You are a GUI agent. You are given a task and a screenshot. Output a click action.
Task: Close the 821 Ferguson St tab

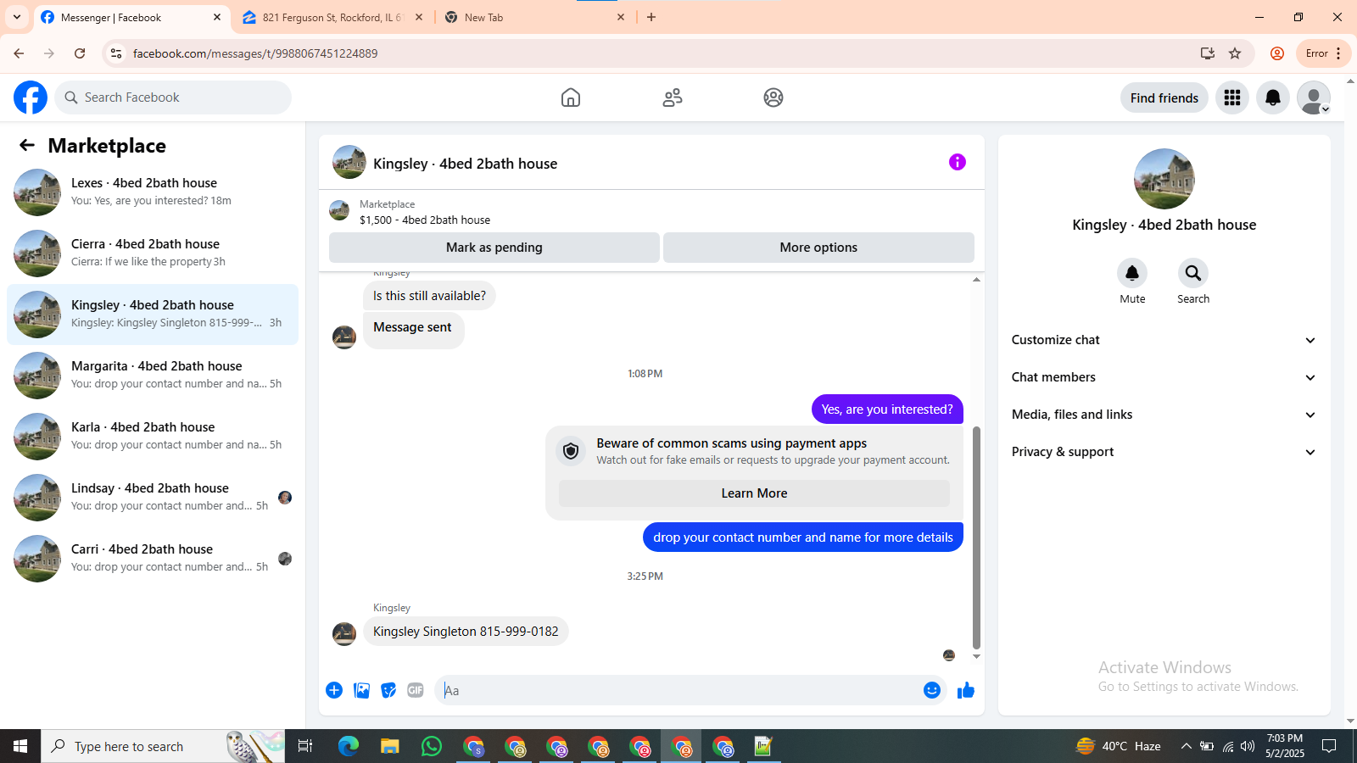[418, 17]
